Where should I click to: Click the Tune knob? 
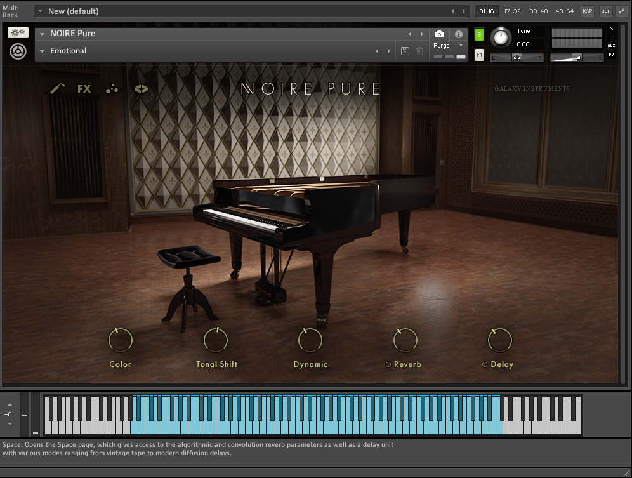pos(501,37)
